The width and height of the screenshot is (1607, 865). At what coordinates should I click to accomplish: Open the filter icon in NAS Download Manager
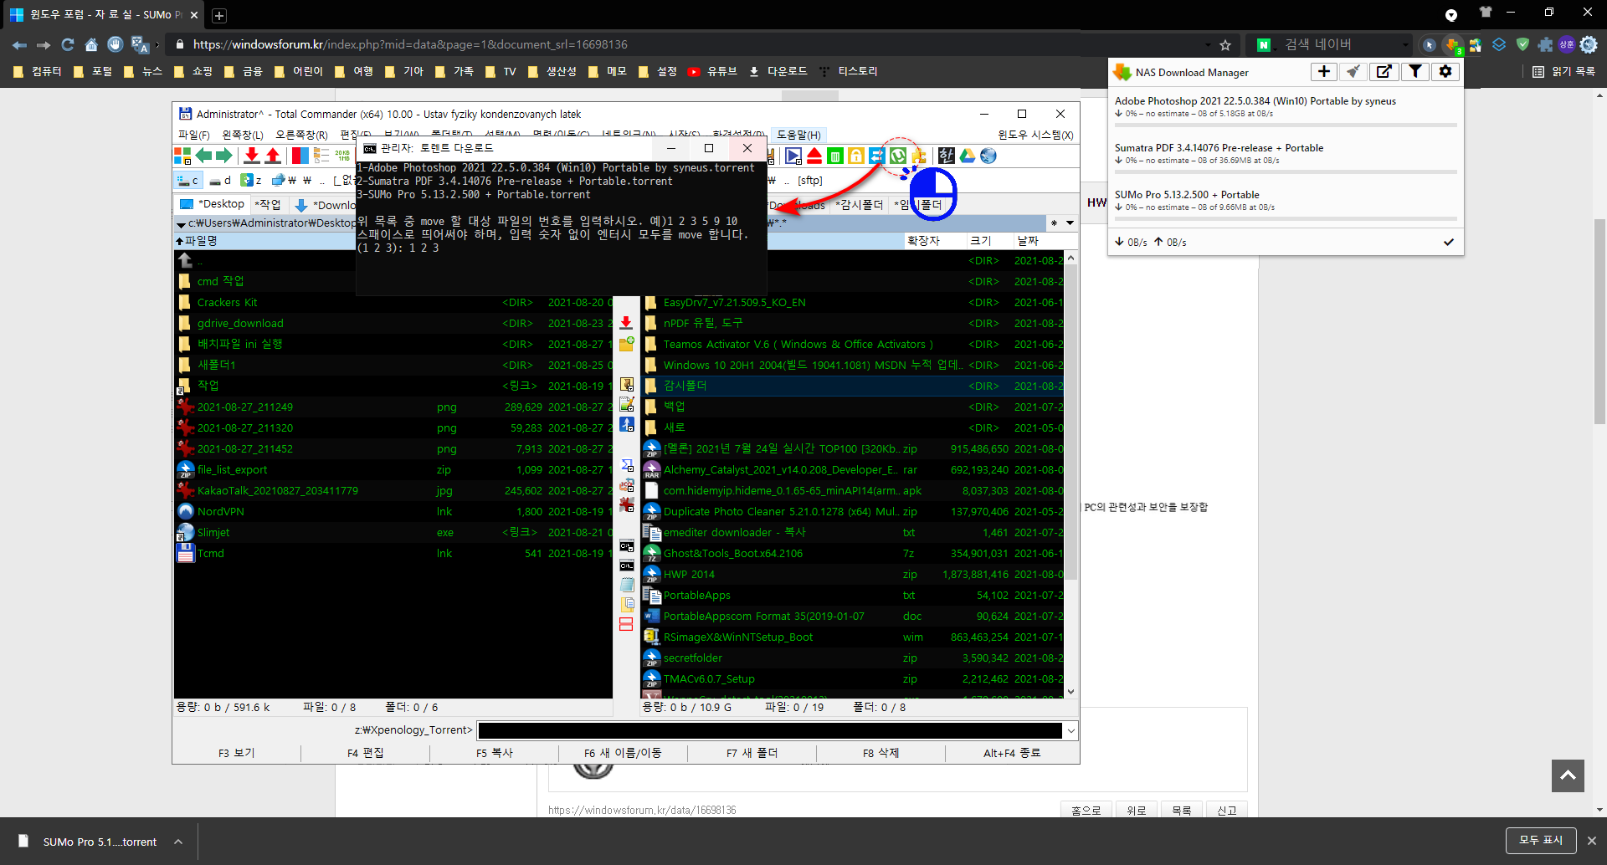coord(1414,72)
